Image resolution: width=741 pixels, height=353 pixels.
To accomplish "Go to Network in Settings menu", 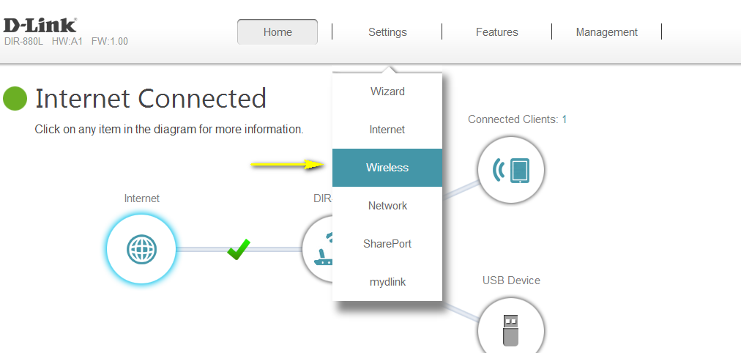I will click(387, 206).
